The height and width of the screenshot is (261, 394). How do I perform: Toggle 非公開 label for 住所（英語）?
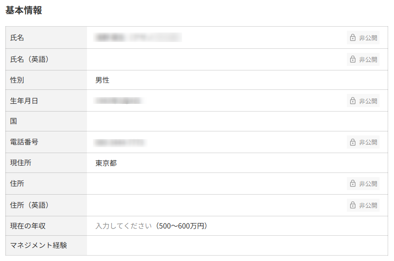tap(368, 205)
